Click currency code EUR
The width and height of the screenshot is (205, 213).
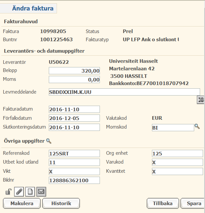(157, 118)
